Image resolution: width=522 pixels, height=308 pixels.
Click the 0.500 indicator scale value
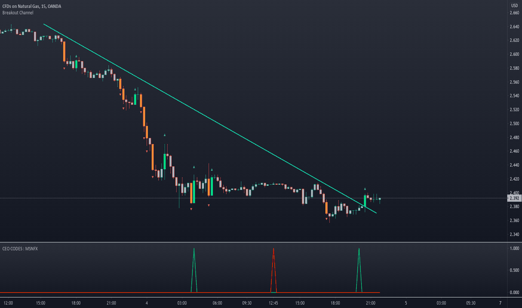coord(514,270)
